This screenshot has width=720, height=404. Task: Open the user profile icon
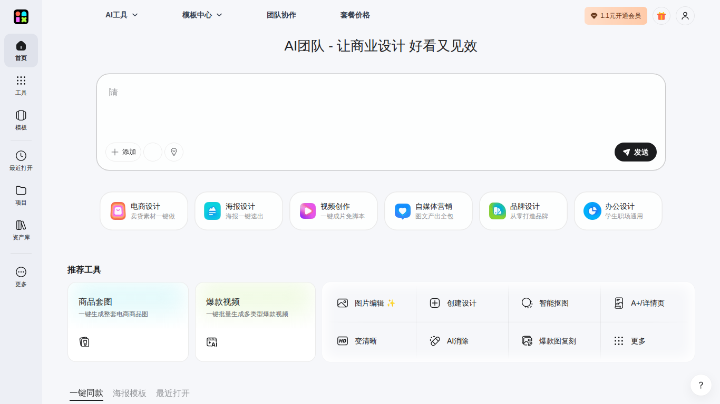click(685, 16)
